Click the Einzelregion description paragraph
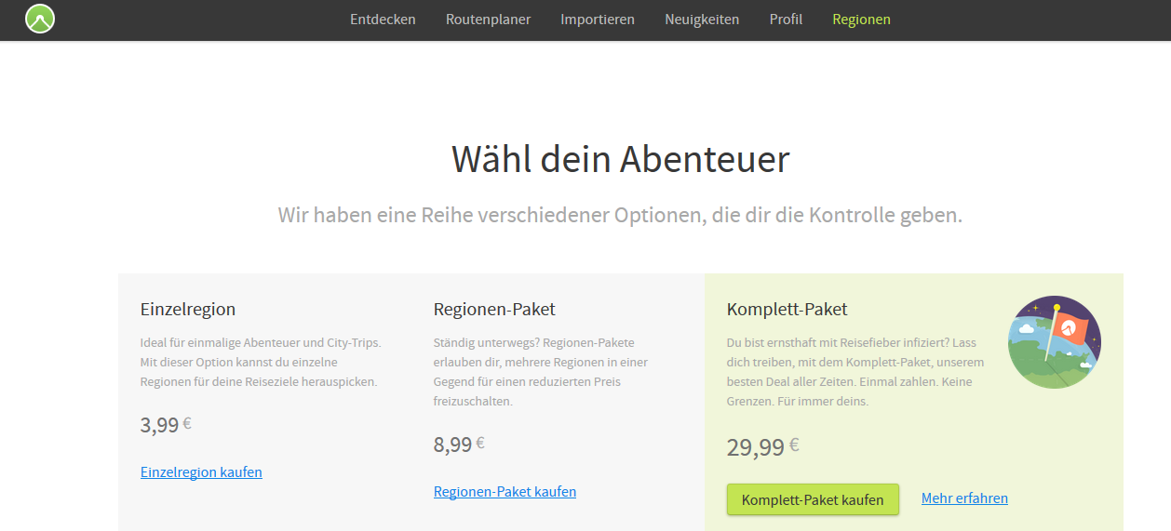Screen dimensions: 1171x531 [261, 362]
